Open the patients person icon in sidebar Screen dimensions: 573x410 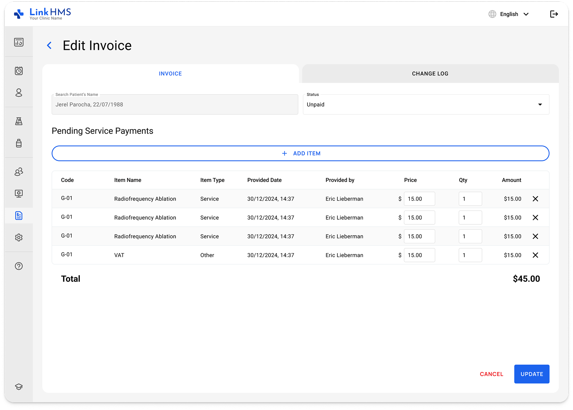click(x=19, y=93)
